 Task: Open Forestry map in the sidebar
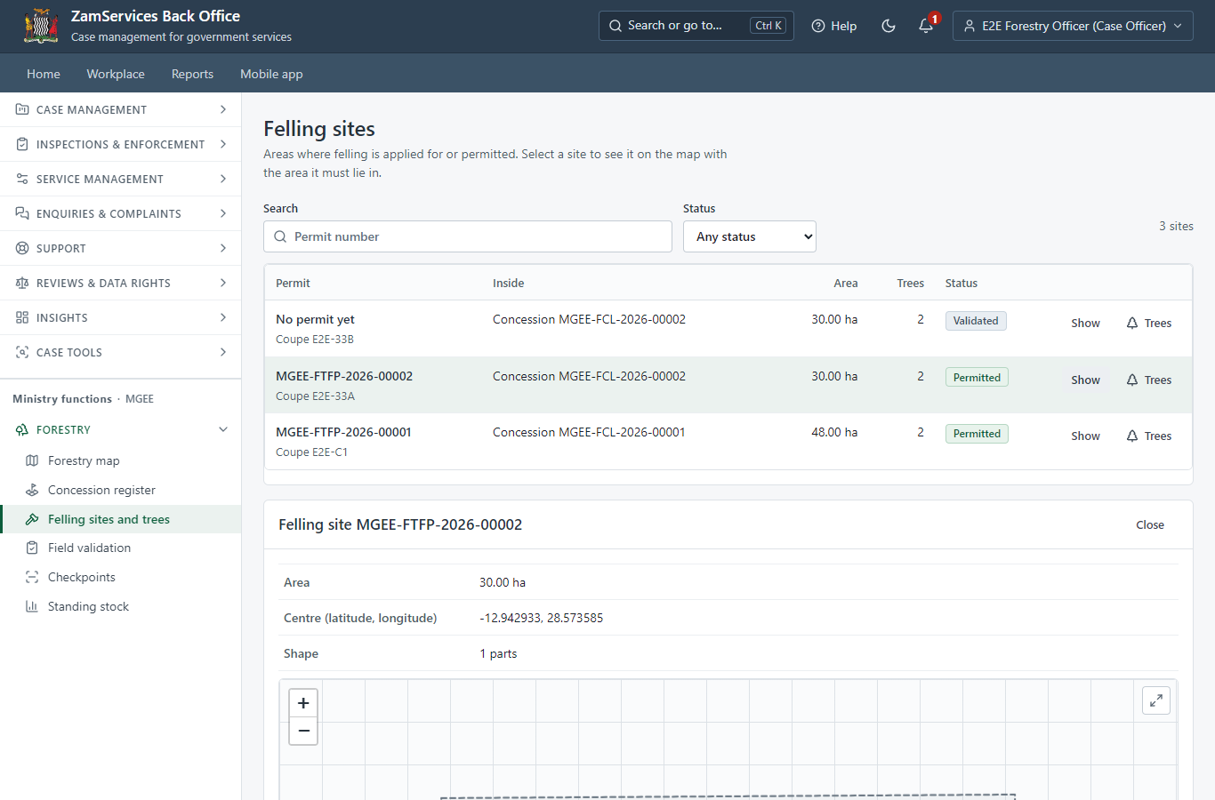click(x=121, y=460)
